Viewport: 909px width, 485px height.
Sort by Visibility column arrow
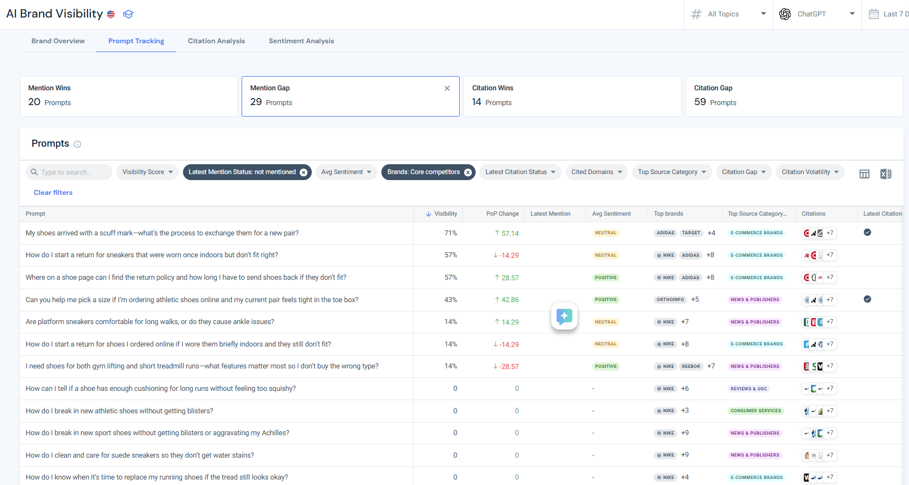coord(428,214)
